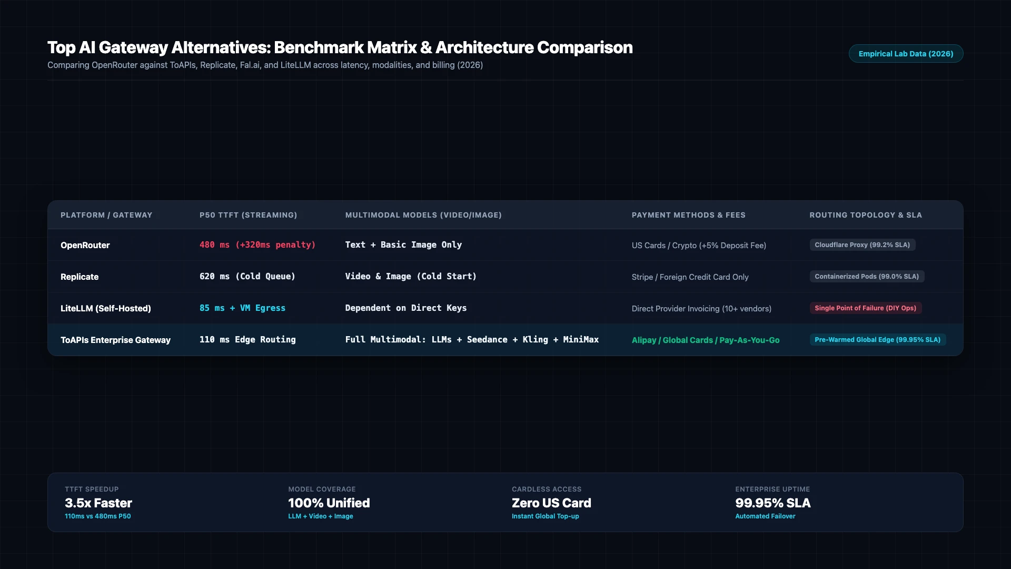Click the MODEL COVERAGE label
Image resolution: width=1011 pixels, height=569 pixels.
click(x=322, y=489)
